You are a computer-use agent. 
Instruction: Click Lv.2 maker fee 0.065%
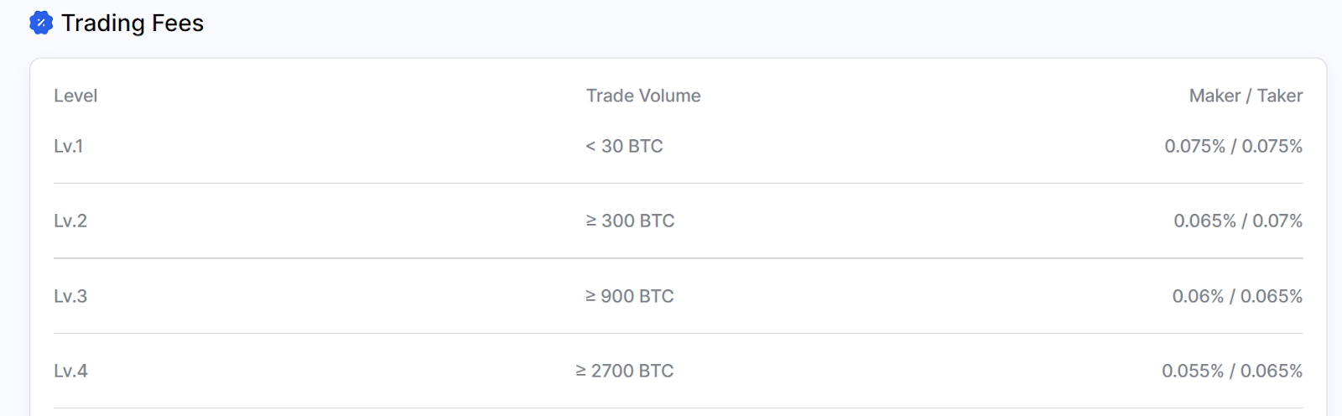coord(1204,221)
